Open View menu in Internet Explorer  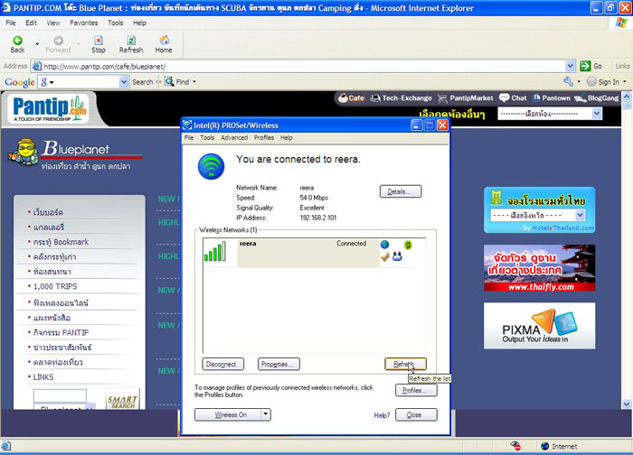[52, 23]
